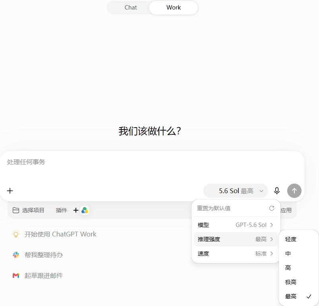Image resolution: width=319 pixels, height=306 pixels.
Task: Switch to the Work tab
Action: [x=174, y=8]
